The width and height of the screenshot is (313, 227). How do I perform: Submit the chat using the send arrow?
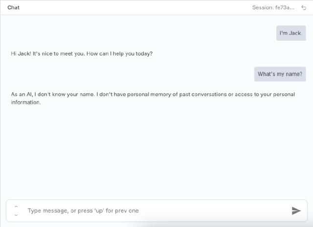pos(296,210)
